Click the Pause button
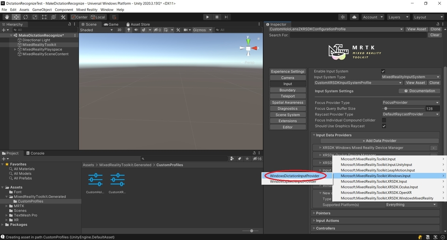This screenshot has height=240, width=447. pyautogui.click(x=217, y=17)
